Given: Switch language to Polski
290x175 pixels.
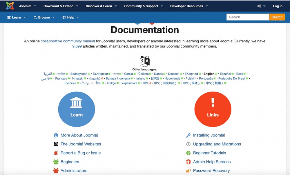Looking at the screenshot, I should tap(190, 79).
